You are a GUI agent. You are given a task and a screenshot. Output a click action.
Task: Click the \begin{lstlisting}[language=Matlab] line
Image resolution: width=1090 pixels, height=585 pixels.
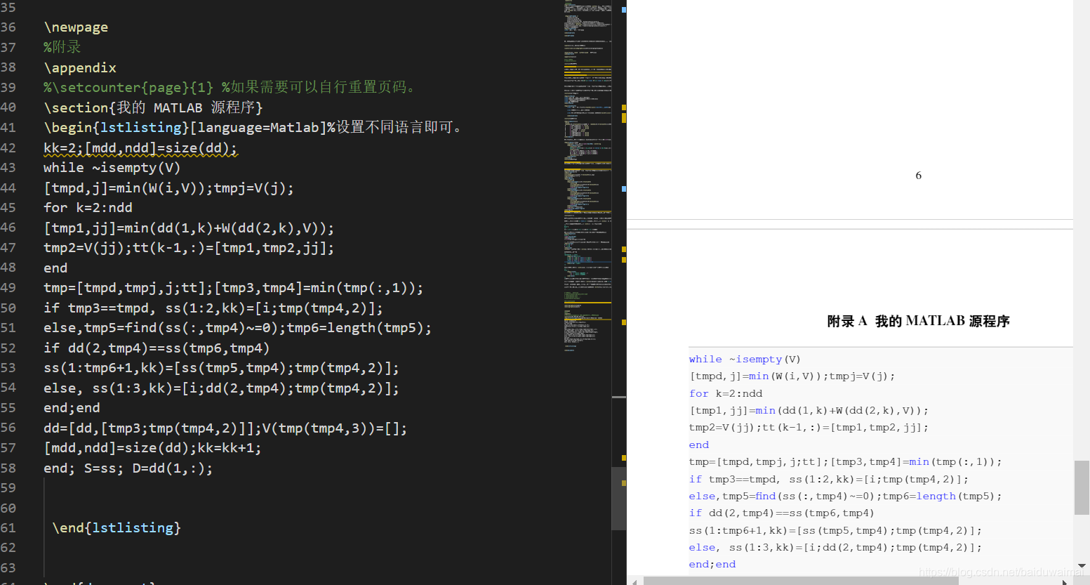point(253,127)
